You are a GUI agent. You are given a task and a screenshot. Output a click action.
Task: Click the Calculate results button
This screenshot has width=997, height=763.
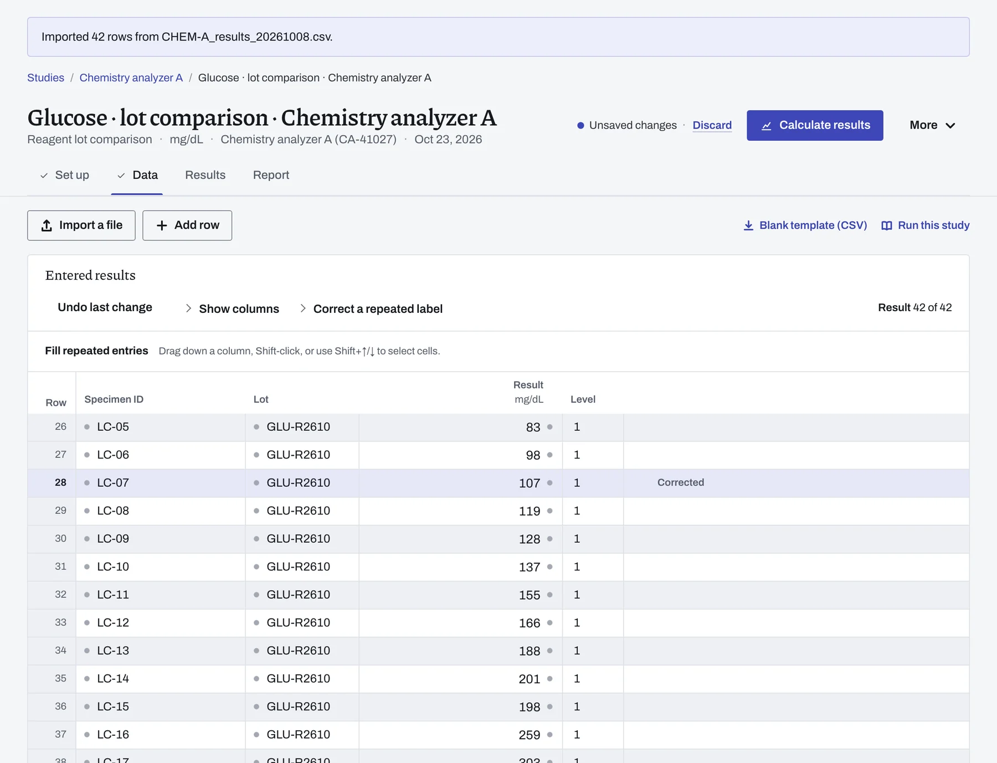(x=815, y=125)
